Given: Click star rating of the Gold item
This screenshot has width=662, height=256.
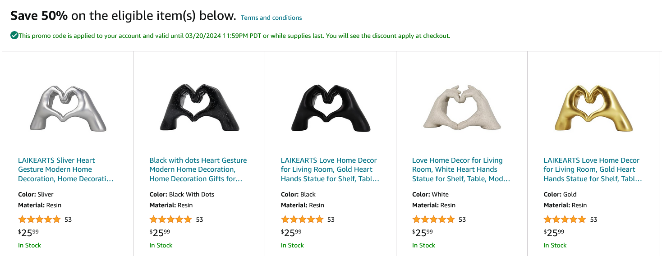Looking at the screenshot, I should point(565,219).
